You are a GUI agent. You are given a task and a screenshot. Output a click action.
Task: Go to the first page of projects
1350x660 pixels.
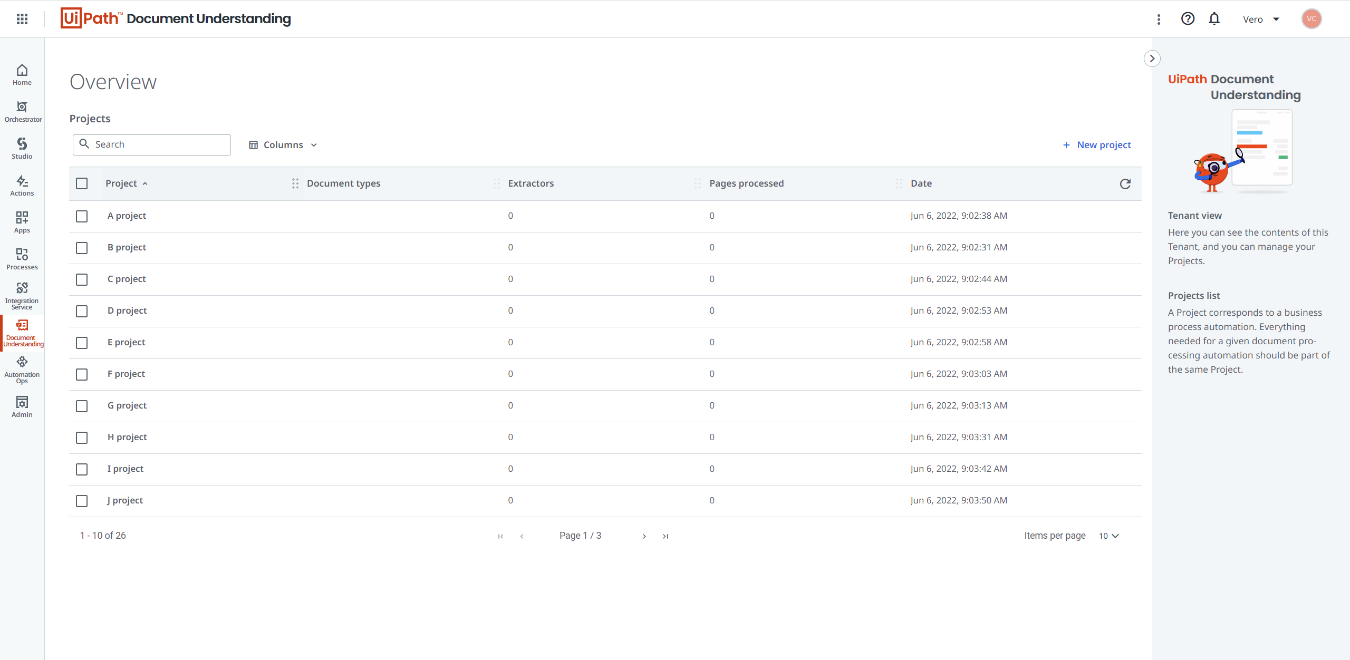click(x=500, y=536)
